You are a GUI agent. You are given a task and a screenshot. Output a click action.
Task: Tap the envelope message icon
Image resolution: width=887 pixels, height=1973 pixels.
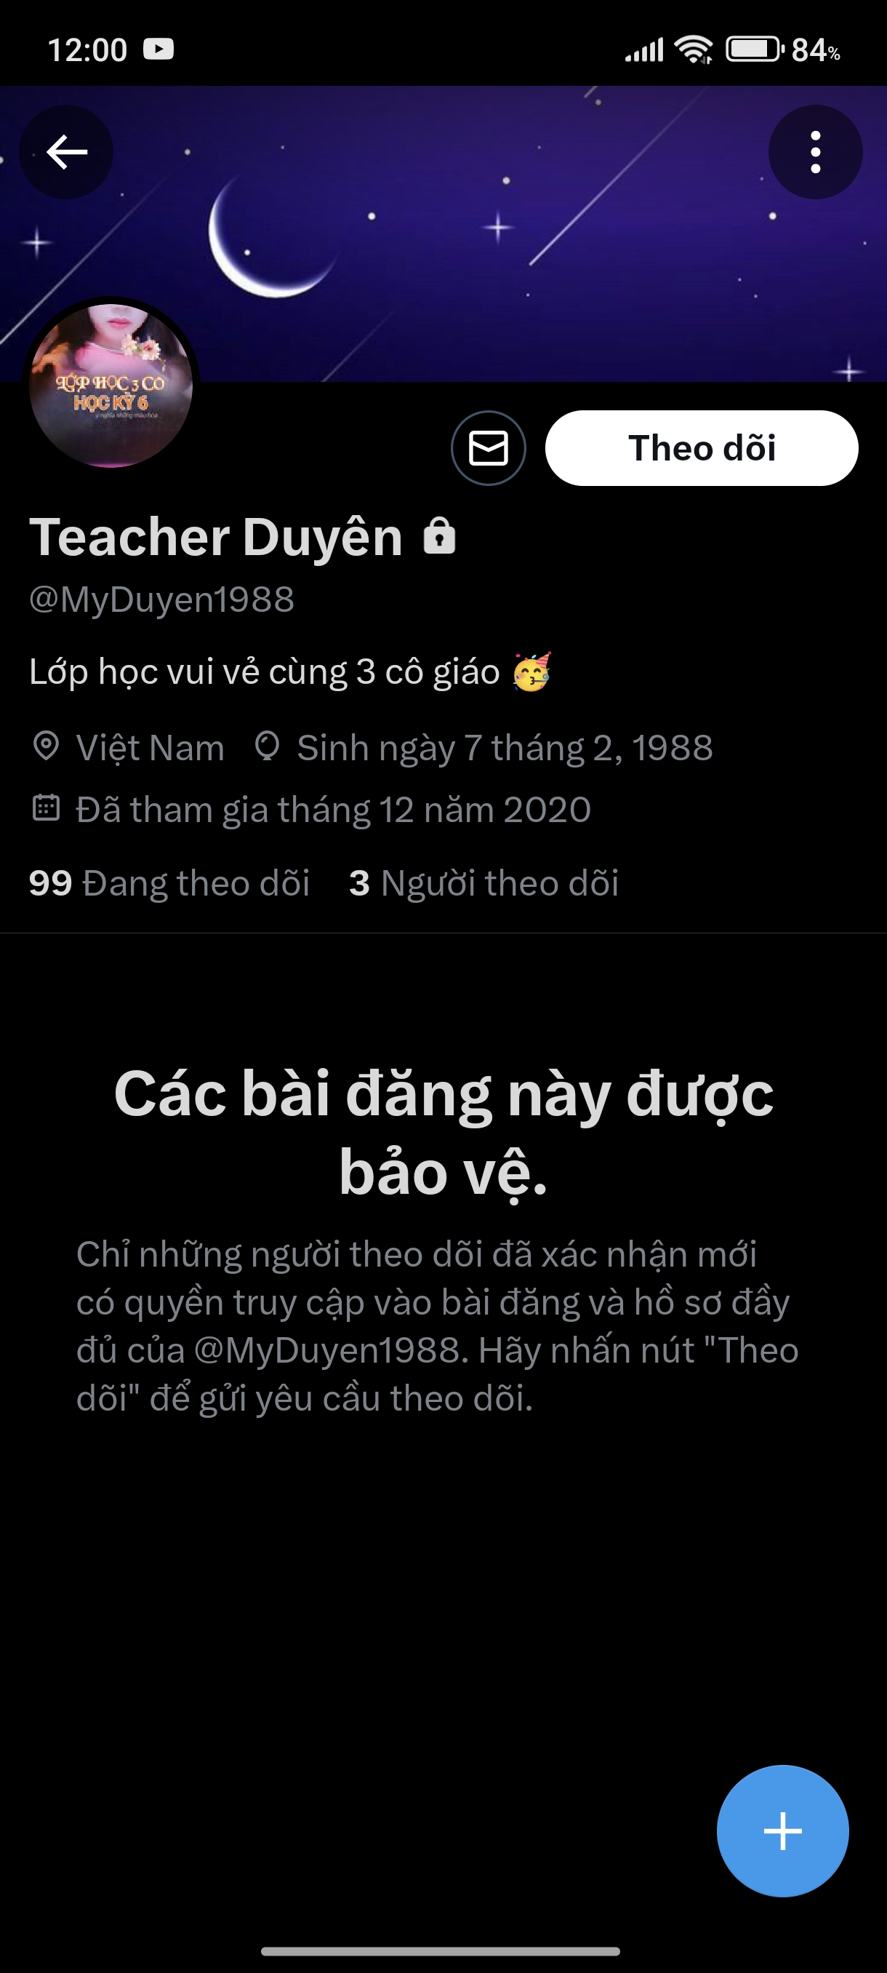[489, 448]
